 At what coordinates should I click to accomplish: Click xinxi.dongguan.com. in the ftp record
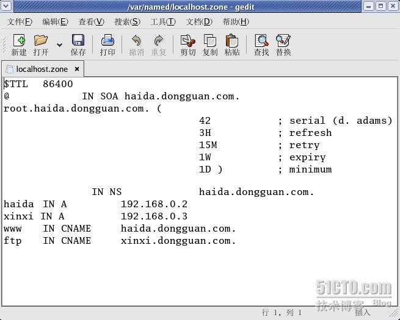click(178, 241)
